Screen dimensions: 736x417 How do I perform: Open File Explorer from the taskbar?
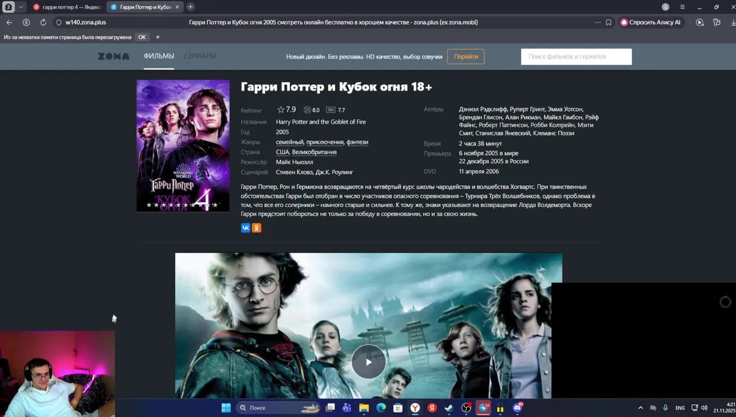click(x=364, y=408)
